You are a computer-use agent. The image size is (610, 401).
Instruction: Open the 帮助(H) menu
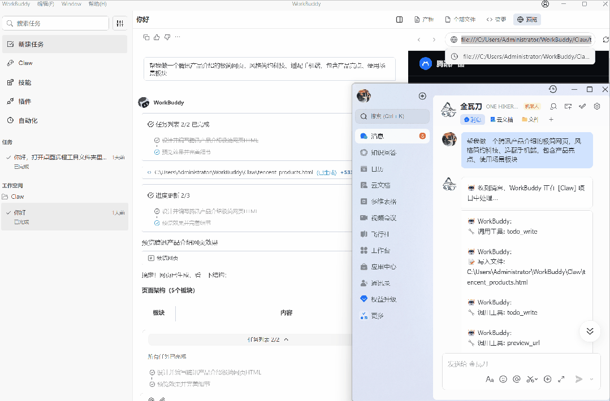coord(97,4)
